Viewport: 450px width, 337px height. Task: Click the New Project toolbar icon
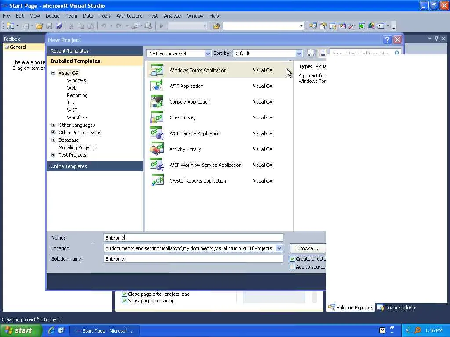[x=11, y=26]
